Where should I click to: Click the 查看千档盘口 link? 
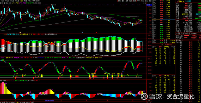[169, 44]
